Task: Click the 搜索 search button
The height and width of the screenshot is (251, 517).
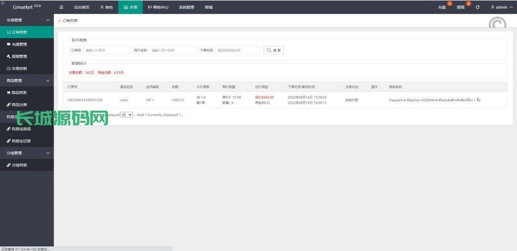Action: 274,50
